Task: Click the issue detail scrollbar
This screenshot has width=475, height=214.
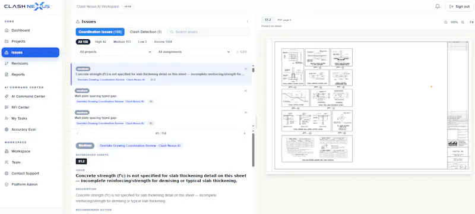Action: coord(254,150)
